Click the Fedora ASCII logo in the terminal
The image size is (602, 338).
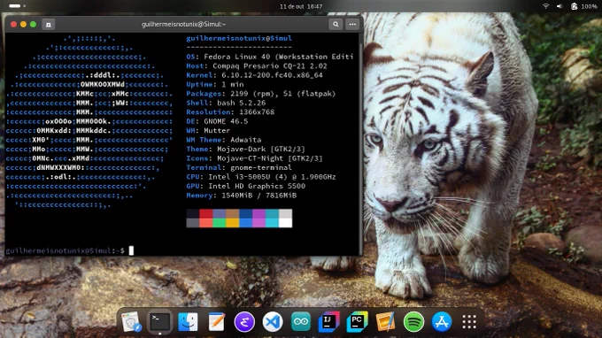tap(89, 121)
